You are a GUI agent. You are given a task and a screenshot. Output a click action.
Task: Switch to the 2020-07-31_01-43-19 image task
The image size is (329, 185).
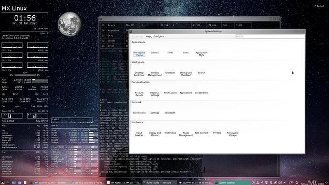click(196, 183)
